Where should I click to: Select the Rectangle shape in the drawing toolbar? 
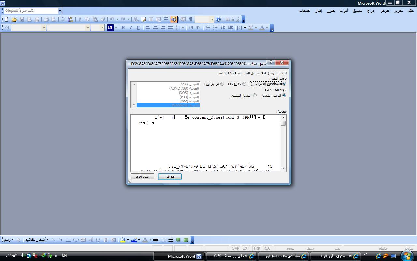pyautogui.click(x=68, y=240)
